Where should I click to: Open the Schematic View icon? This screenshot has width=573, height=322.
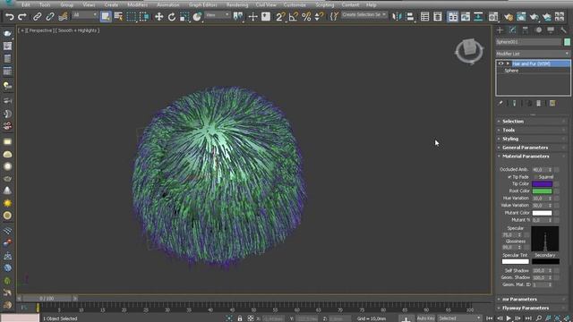(x=478, y=17)
